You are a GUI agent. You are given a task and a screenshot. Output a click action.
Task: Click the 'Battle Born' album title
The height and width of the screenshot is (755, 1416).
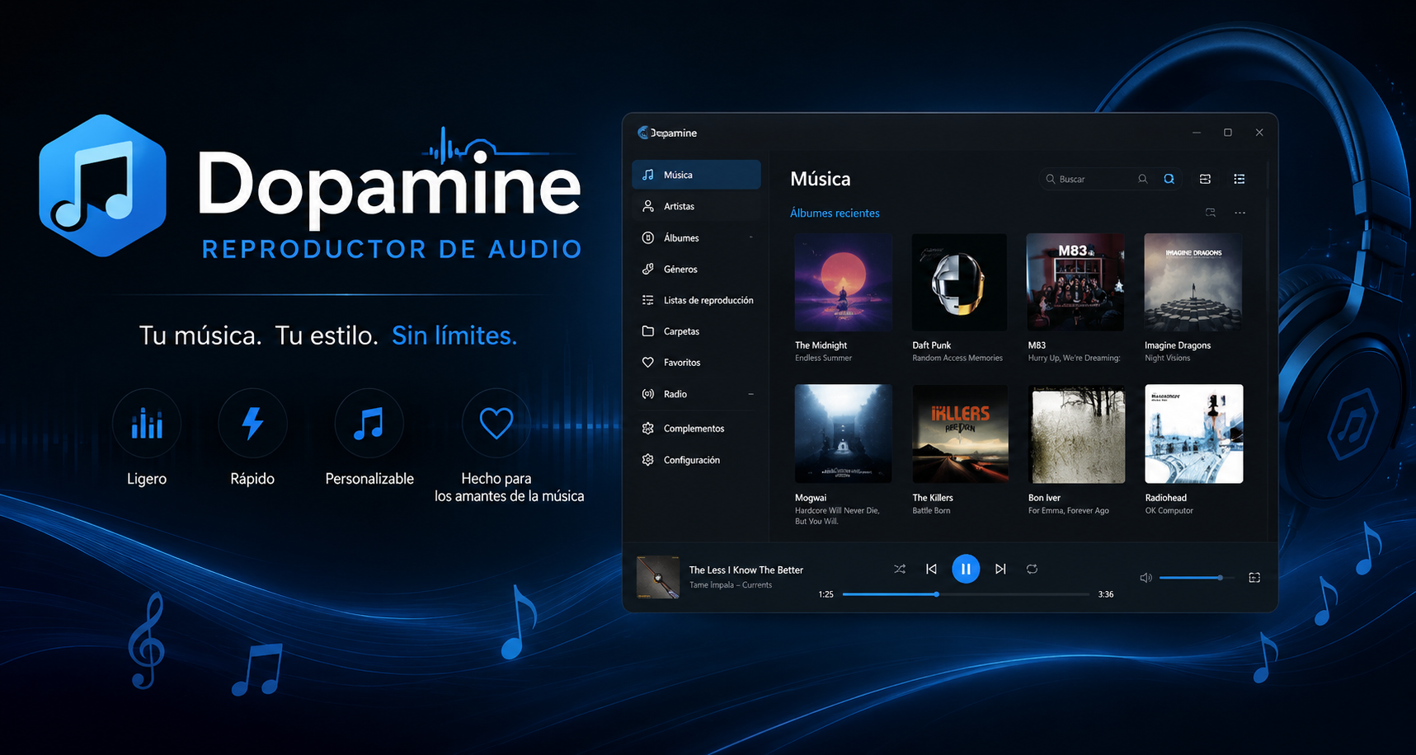[931, 511]
